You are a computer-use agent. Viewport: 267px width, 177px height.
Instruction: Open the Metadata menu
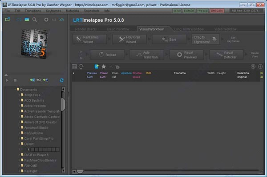pos(73,11)
